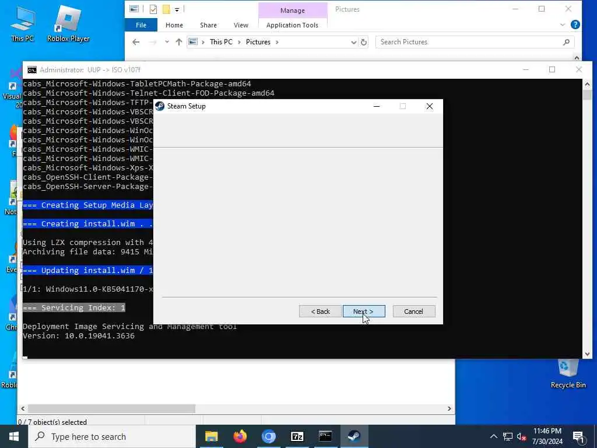Open 7-Zip from the taskbar
Image resolution: width=597 pixels, height=448 pixels.
pos(297,436)
